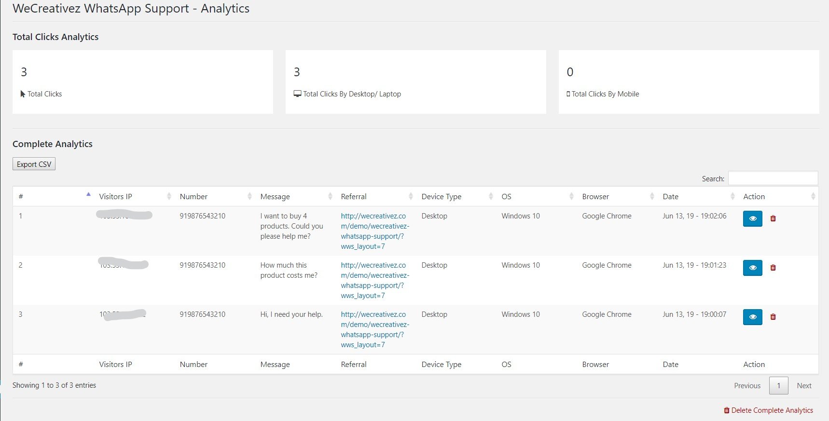Screen dimensions: 829x421
Task: Click the Total Clicks By Desktop/ Laptop card
Action: (416, 82)
